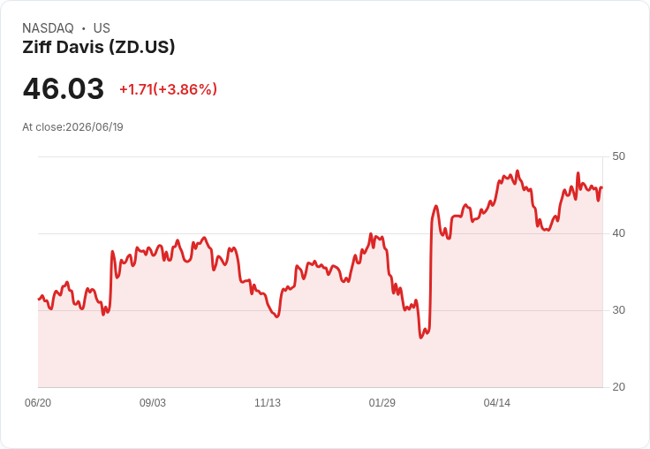
Task: Click the At close:2026/06/19 date text
Action: pyautogui.click(x=73, y=127)
